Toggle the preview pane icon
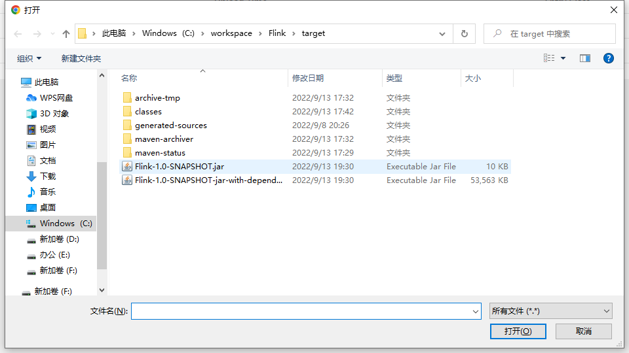This screenshot has width=629, height=353. 585,58
